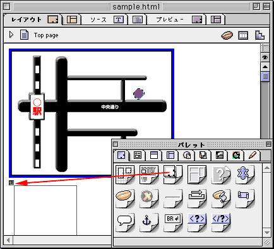Click the question mark plugin icon
Viewport: 274px width, 249px height.
point(221,175)
